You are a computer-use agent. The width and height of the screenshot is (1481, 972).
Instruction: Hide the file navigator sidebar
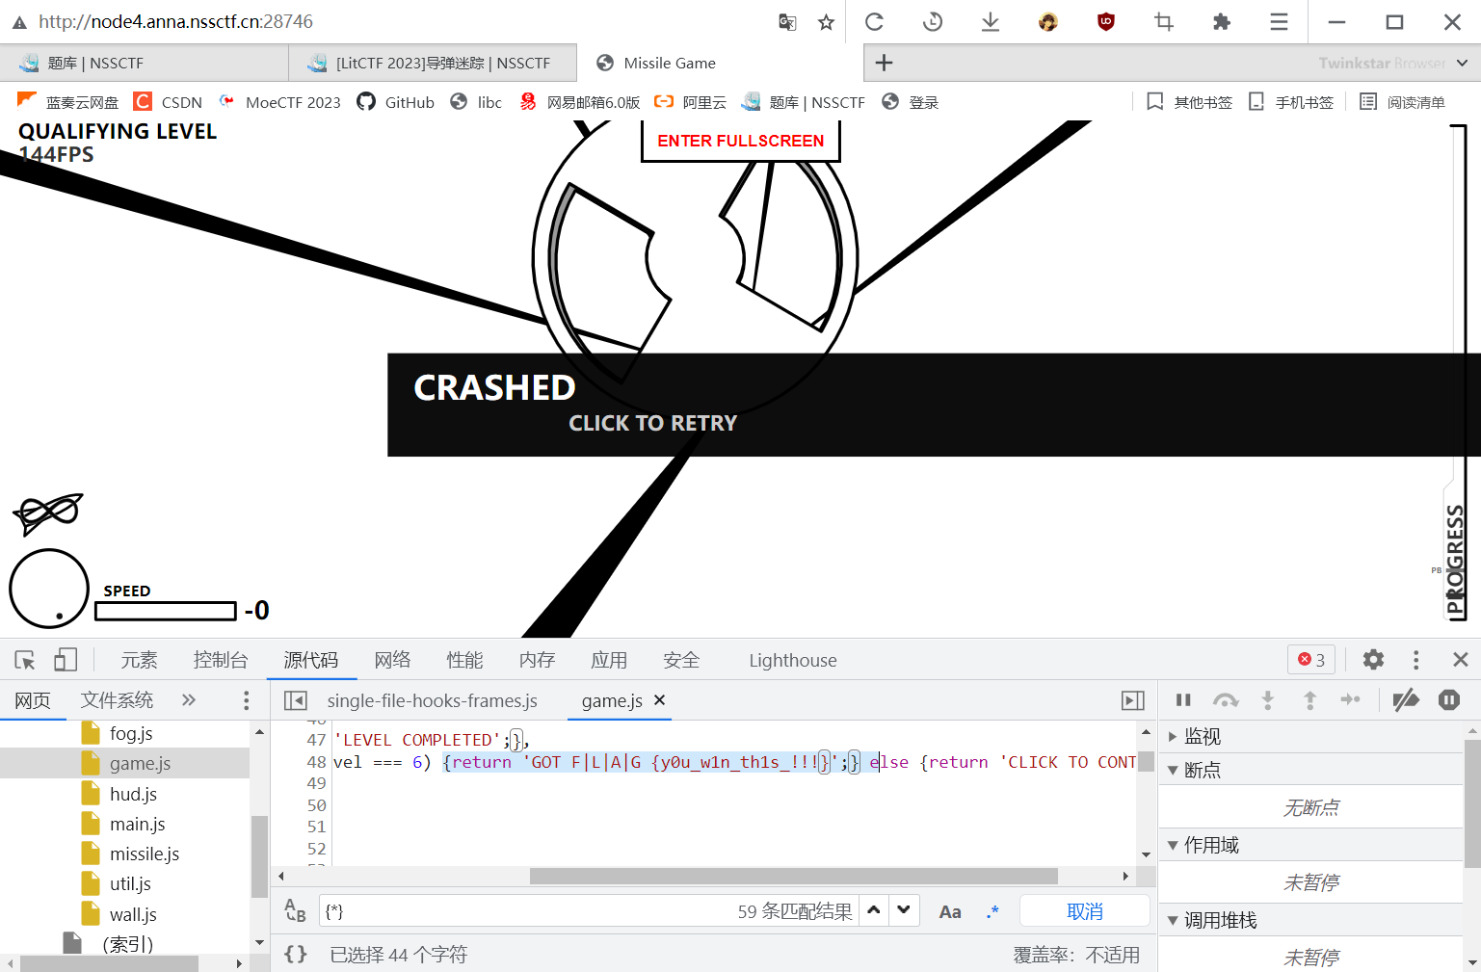[296, 700]
